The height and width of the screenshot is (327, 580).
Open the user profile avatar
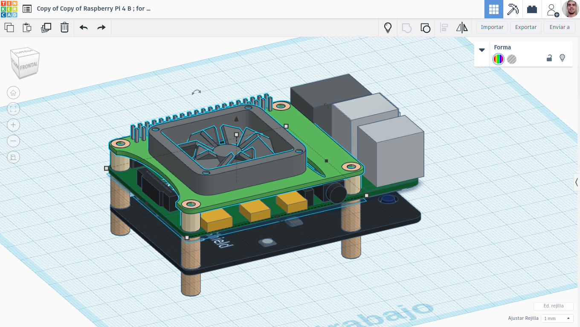pyautogui.click(x=571, y=9)
